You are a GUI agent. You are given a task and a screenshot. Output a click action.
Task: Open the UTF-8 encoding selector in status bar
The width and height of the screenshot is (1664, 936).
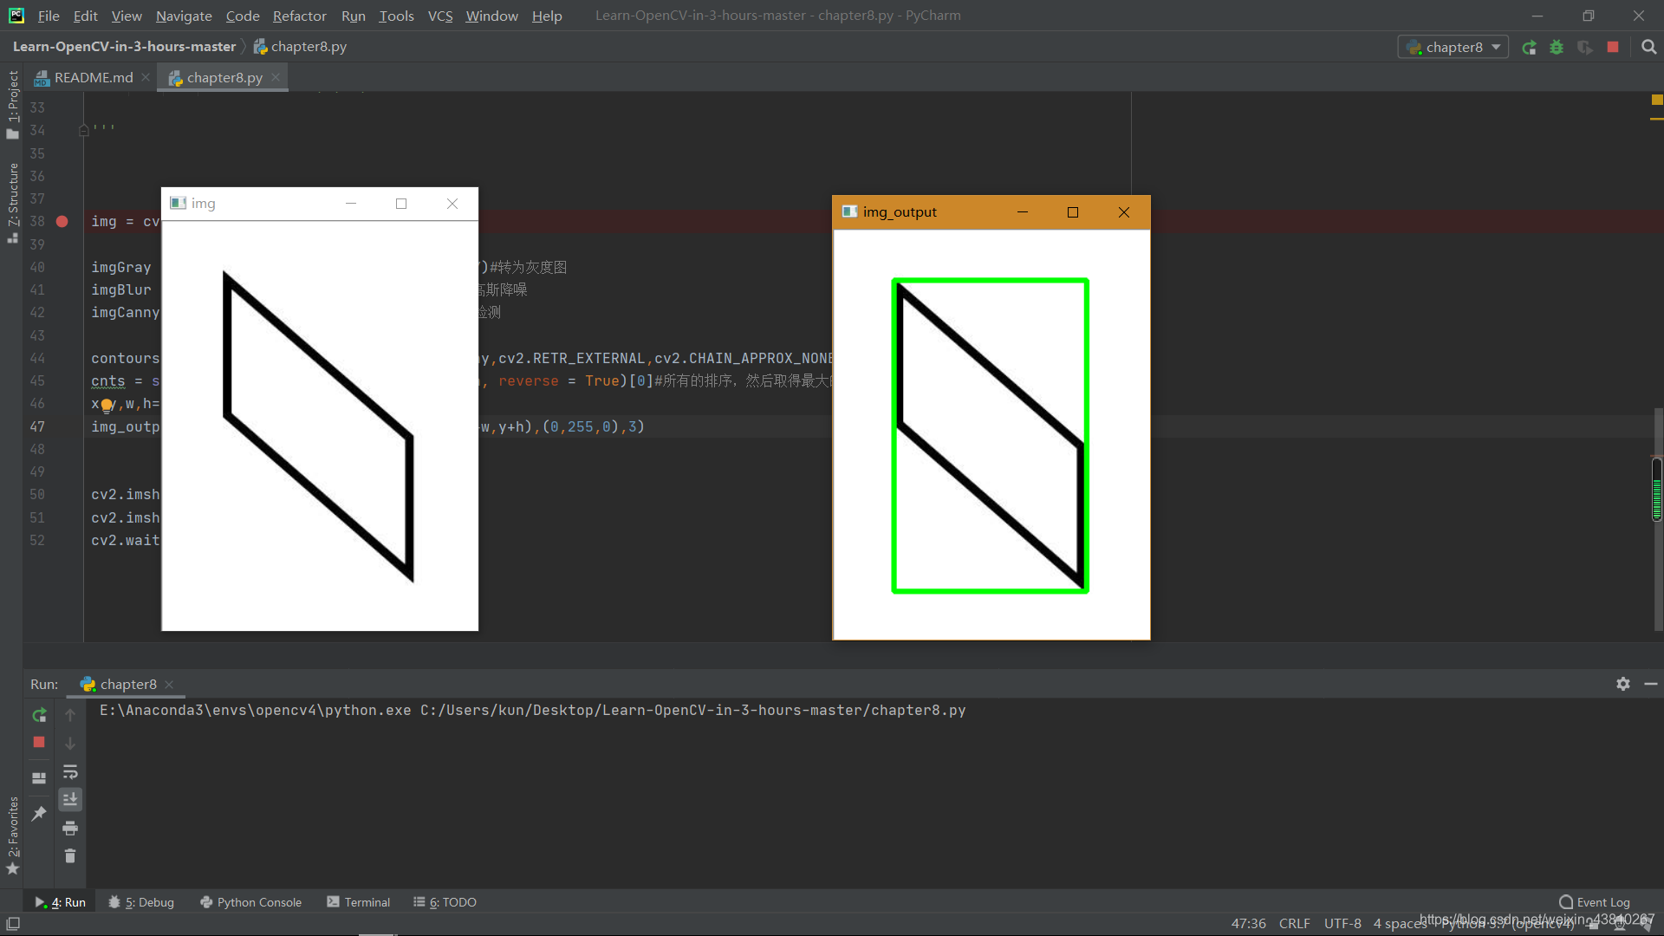pyautogui.click(x=1342, y=924)
